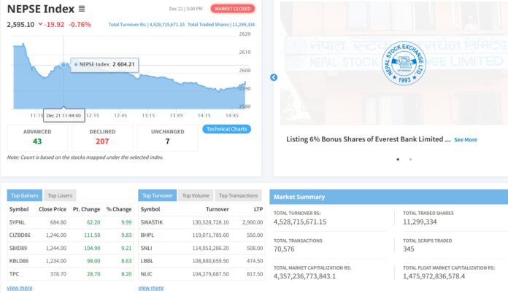Viewport: 508px width, 293px height.
Task: Expand view more under Top Gainers
Action: click(x=20, y=288)
